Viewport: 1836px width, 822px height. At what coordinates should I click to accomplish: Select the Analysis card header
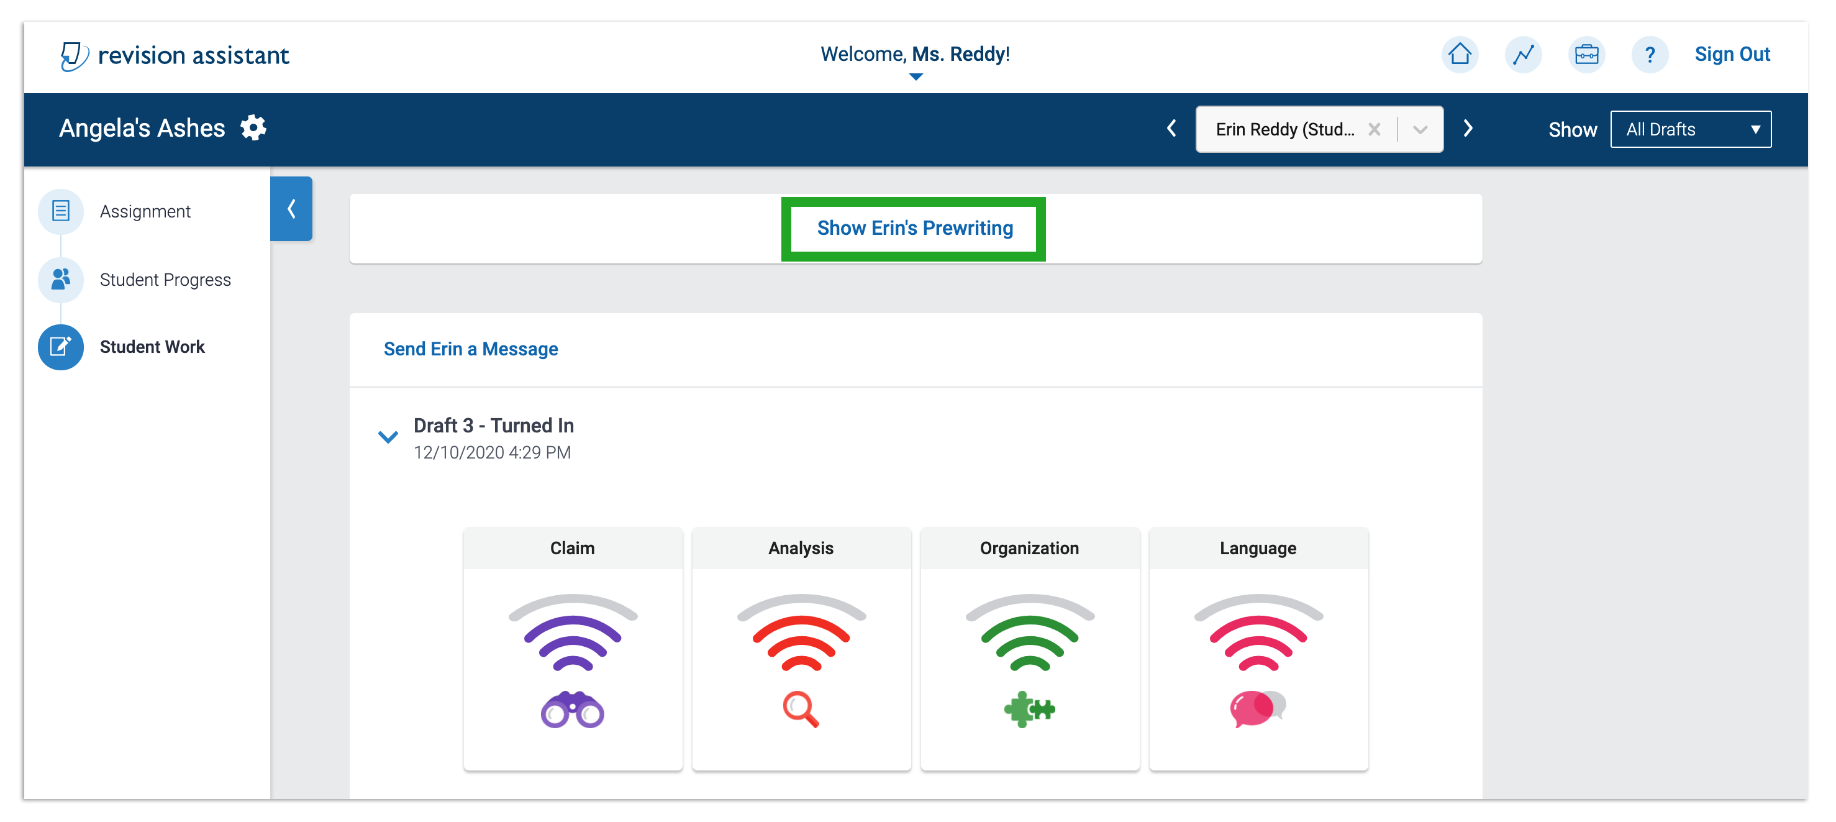point(801,548)
